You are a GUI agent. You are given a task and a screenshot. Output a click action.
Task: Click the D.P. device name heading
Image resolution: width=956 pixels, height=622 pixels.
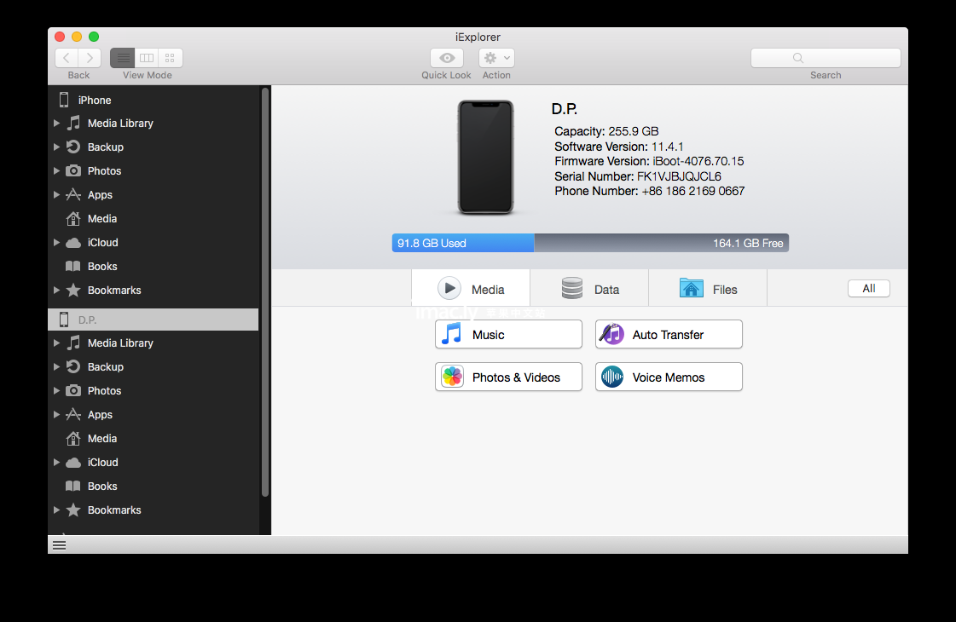(565, 109)
